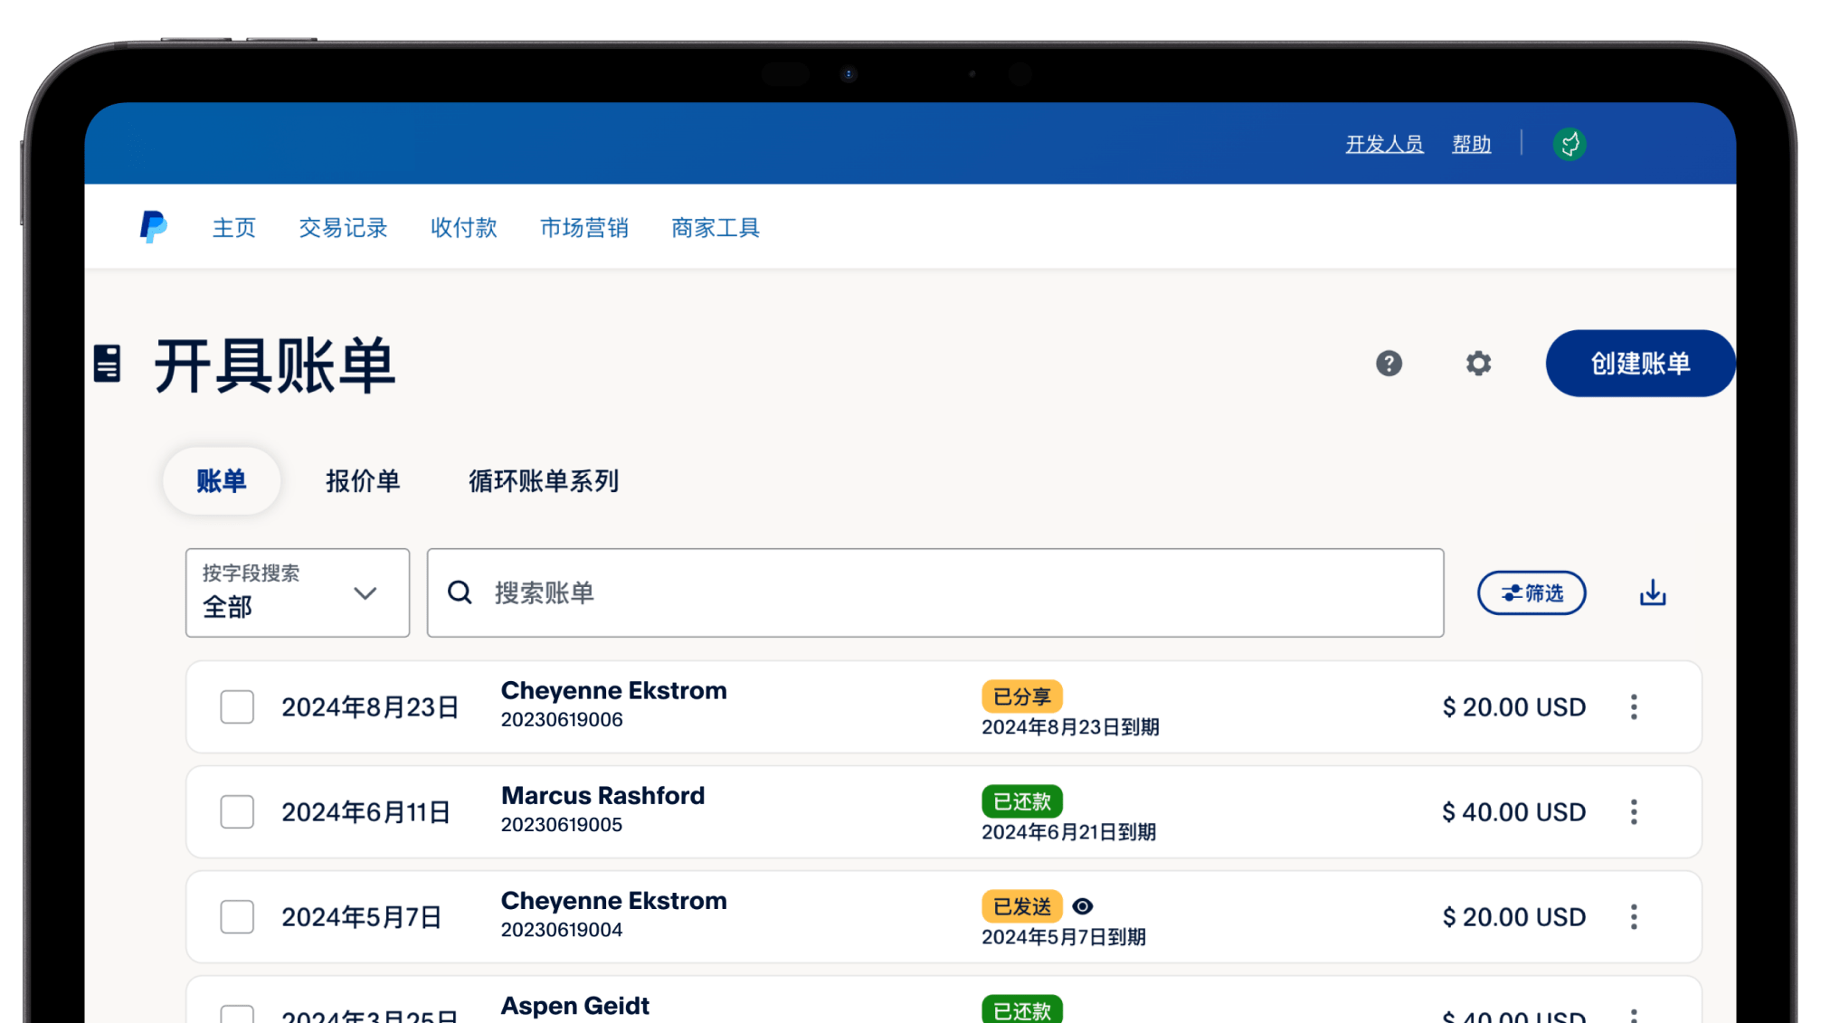Open more options for Marcus Rashford invoice

(x=1634, y=812)
